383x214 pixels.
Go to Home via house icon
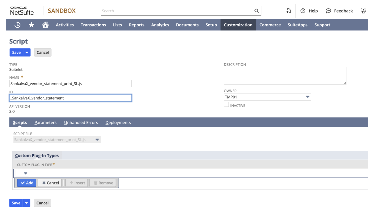[x=45, y=25]
